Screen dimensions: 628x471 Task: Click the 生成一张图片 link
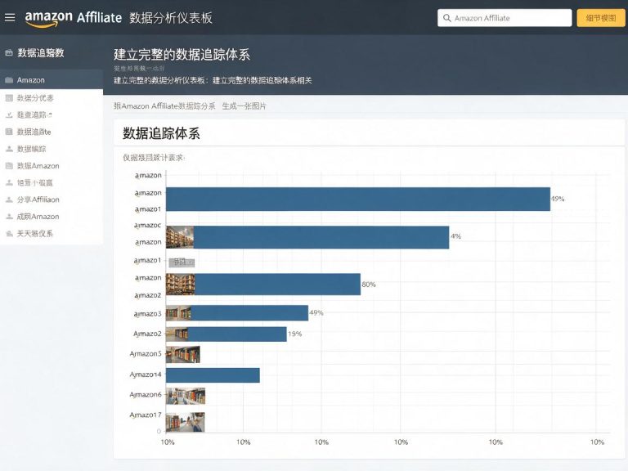(244, 106)
